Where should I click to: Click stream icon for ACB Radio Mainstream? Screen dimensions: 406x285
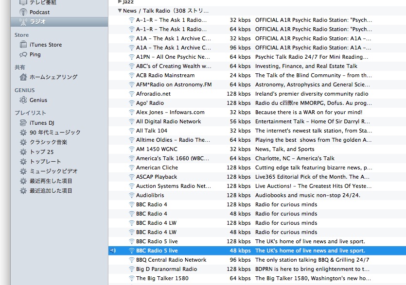tap(132, 75)
